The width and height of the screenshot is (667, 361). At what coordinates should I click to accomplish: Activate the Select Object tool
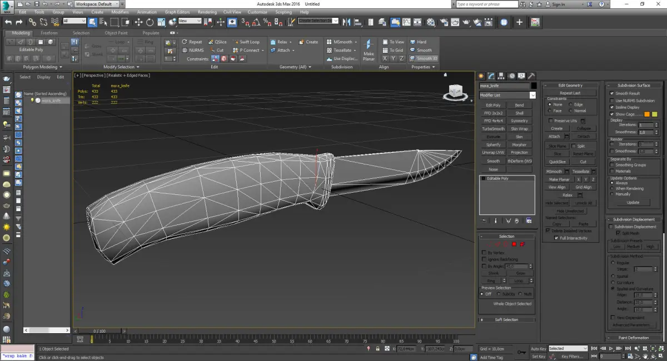tap(92, 22)
